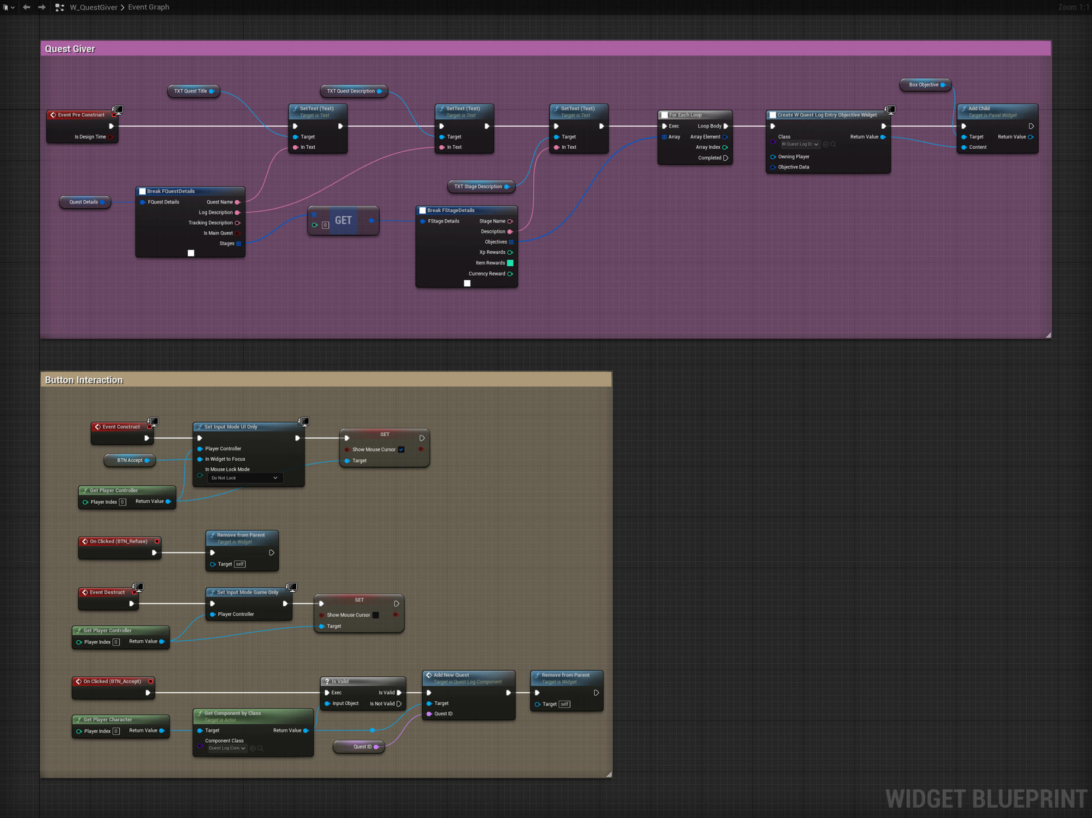
Task: Open the Quest Log Component class dropdown
Action: tap(226, 748)
